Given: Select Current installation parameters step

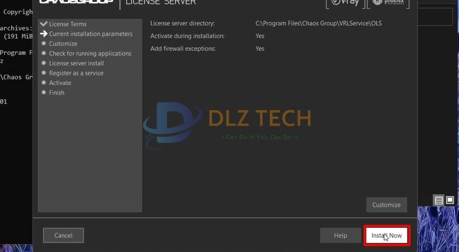Looking at the screenshot, I should click(x=91, y=34).
